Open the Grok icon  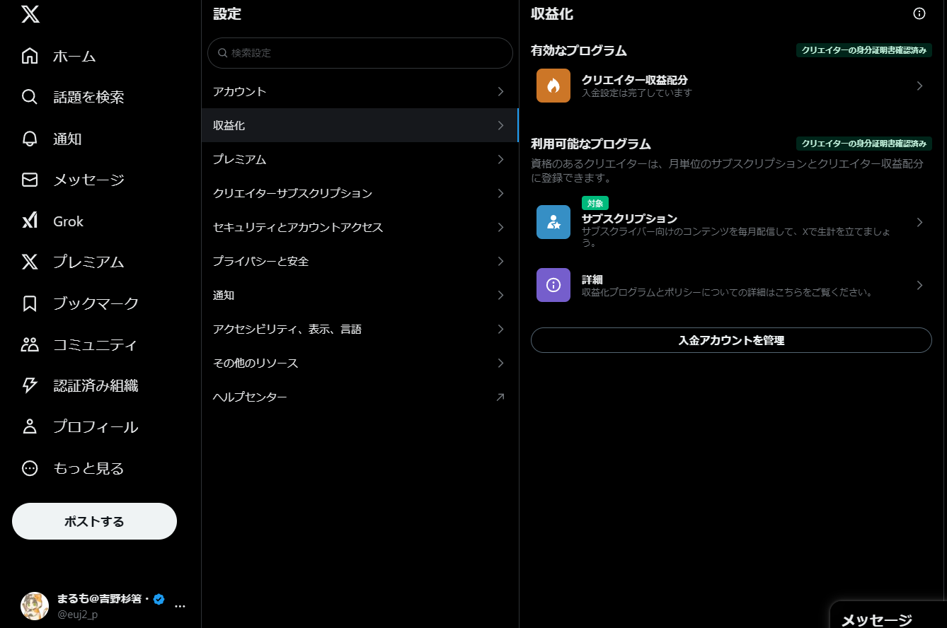pyautogui.click(x=30, y=221)
